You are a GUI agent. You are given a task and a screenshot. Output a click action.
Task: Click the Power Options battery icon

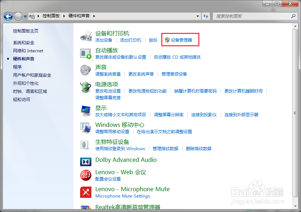pyautogui.click(x=86, y=87)
